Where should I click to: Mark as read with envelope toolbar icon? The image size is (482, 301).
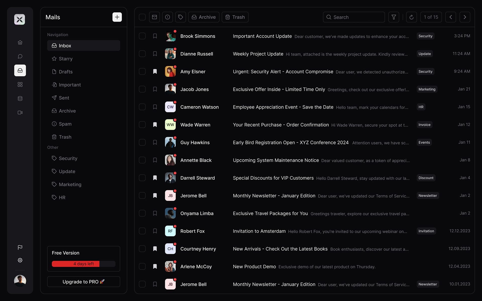tap(154, 17)
